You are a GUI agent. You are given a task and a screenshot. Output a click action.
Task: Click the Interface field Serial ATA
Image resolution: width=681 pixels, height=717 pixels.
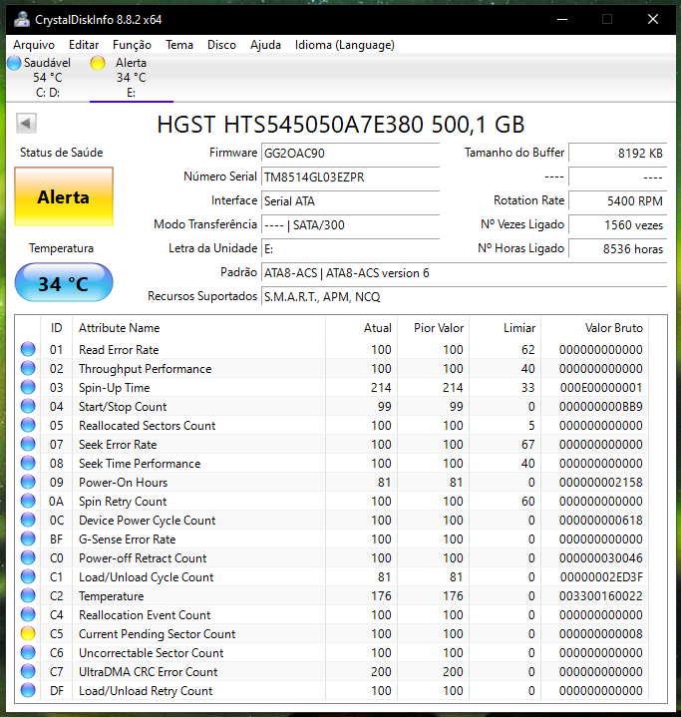click(350, 200)
